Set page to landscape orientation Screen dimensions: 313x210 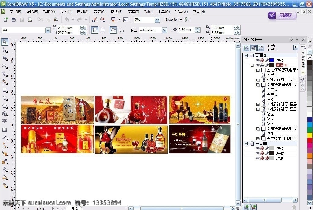click(x=103, y=30)
